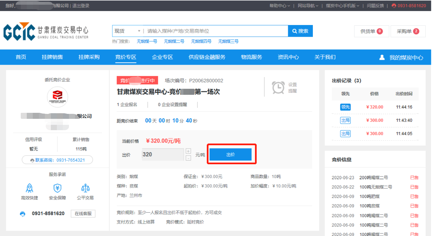Image resolution: width=433 pixels, height=236 pixels.
Task: Click the 退出登录 link
Action: (x=81, y=6)
